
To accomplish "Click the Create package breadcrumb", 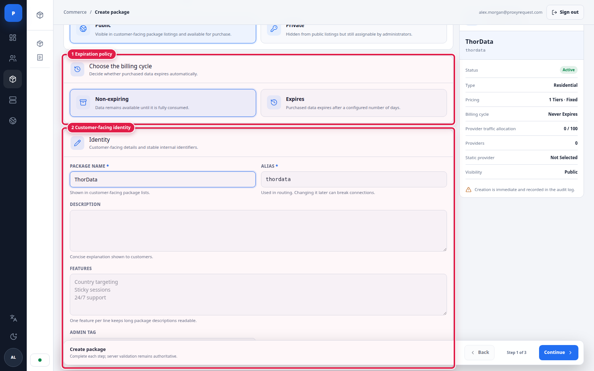I will (x=112, y=12).
